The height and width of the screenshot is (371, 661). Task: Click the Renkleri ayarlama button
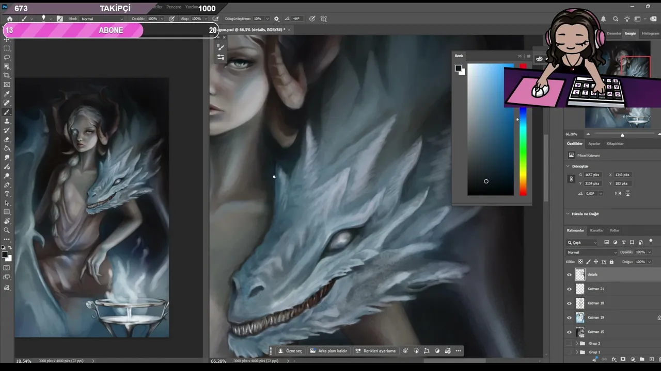coord(375,351)
